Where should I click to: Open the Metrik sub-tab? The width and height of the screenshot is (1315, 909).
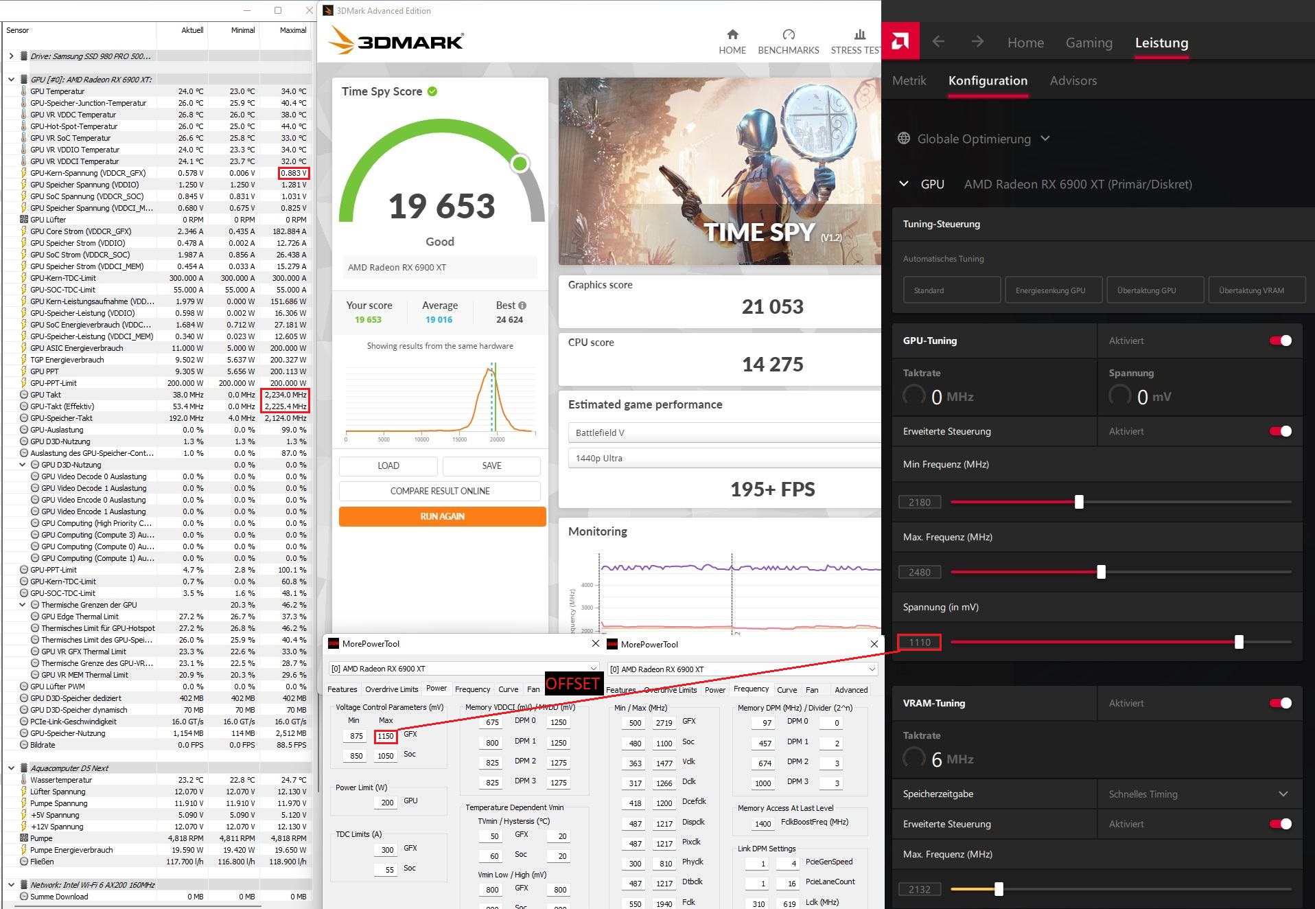pyautogui.click(x=909, y=80)
